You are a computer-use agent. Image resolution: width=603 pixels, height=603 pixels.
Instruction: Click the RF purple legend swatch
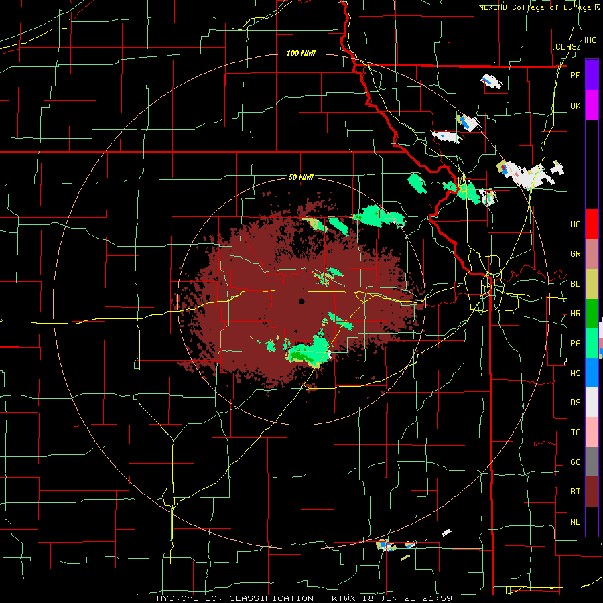tap(592, 75)
